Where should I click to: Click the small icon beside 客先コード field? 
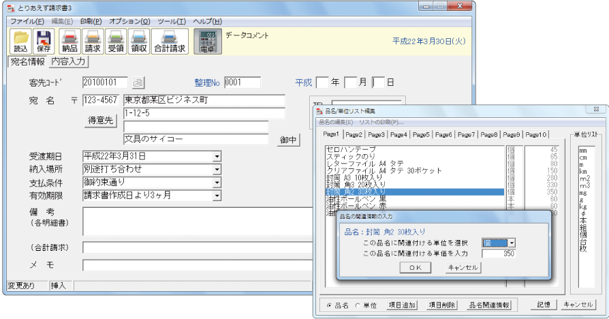pos(138,83)
